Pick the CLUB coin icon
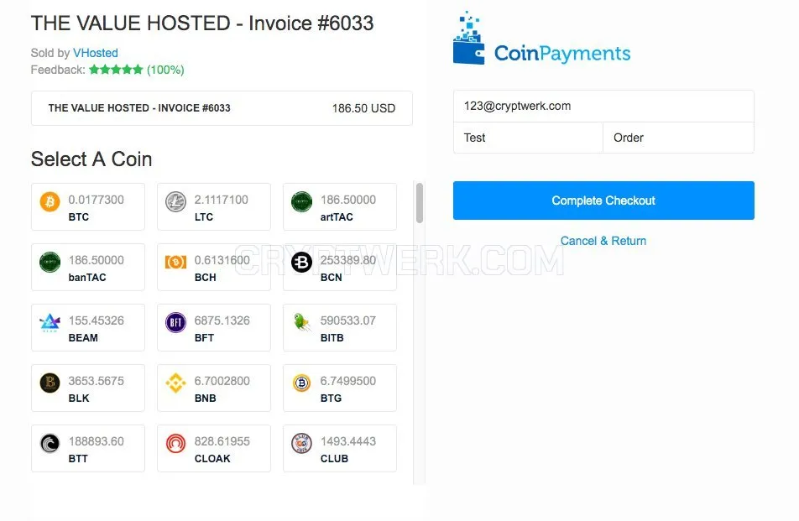The width and height of the screenshot is (799, 521). [301, 444]
